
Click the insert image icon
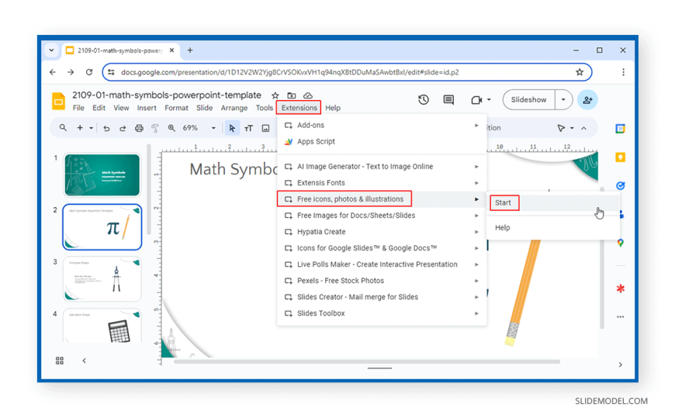pyautogui.click(x=265, y=128)
